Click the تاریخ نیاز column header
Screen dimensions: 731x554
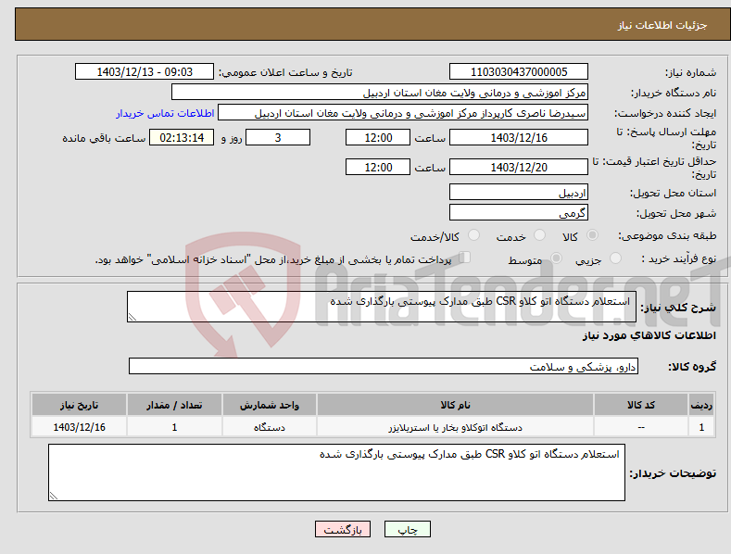[80, 405]
